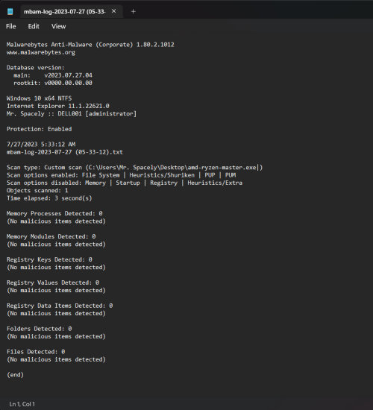The image size is (373, 410).
Task: Click the Memory Processes Detected: 0 line
Action: coord(54,213)
